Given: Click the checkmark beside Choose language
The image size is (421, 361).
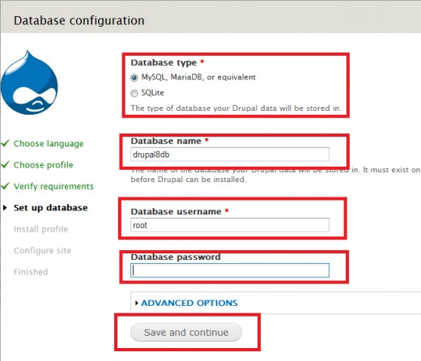Looking at the screenshot, I should coord(6,143).
